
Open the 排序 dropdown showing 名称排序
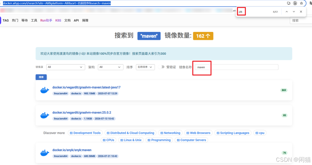click(145, 67)
